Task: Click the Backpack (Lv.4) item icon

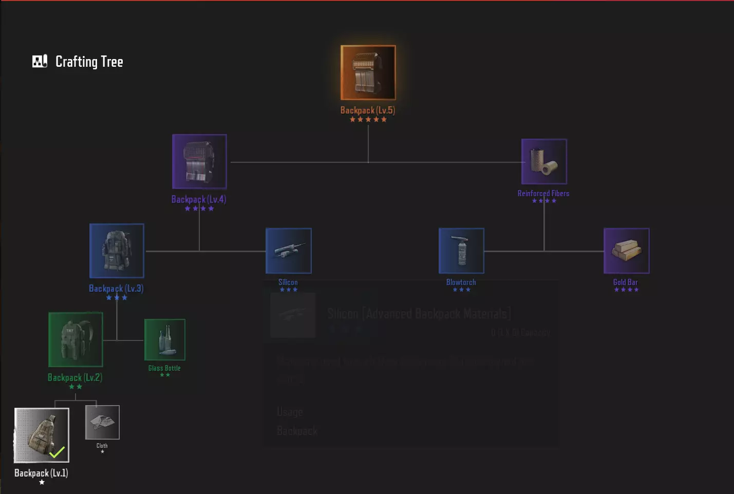Action: coord(199,162)
